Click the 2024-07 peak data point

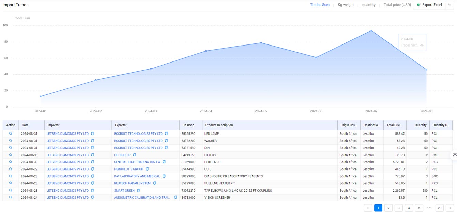371,31
